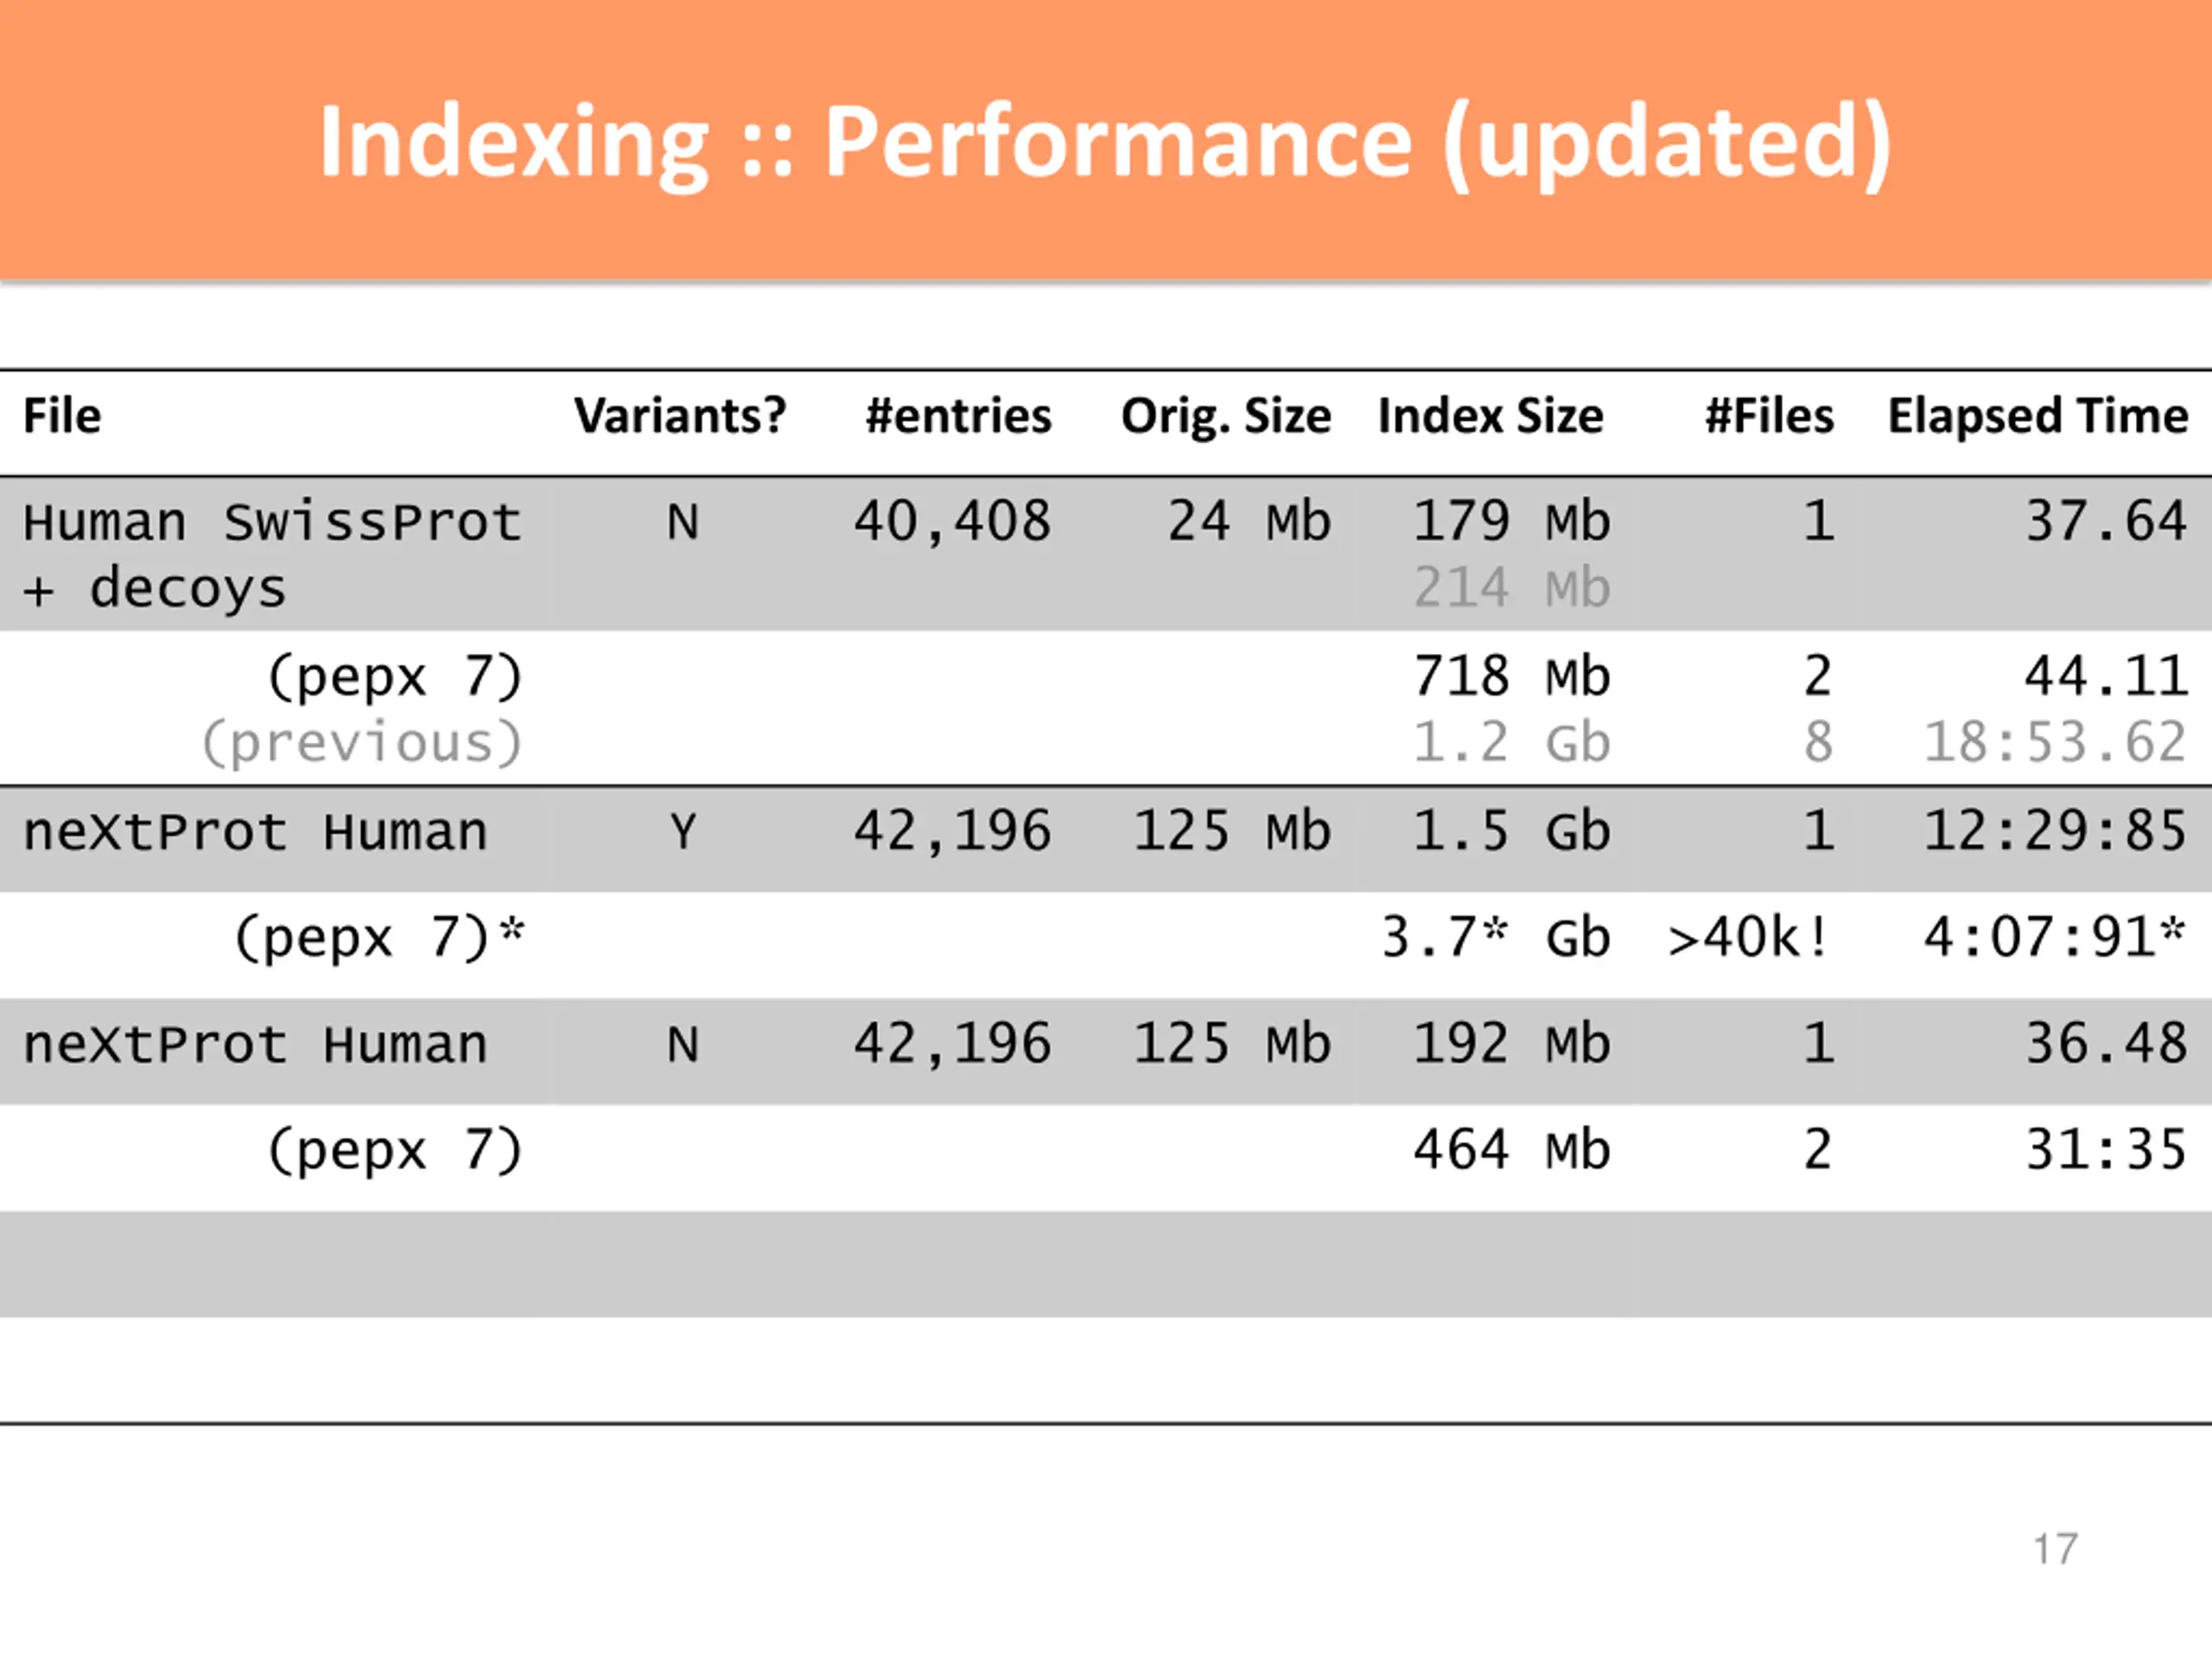The height and width of the screenshot is (1659, 2212).
Task: Click the elapsed time '4:07:91*'
Action: pos(2056,938)
